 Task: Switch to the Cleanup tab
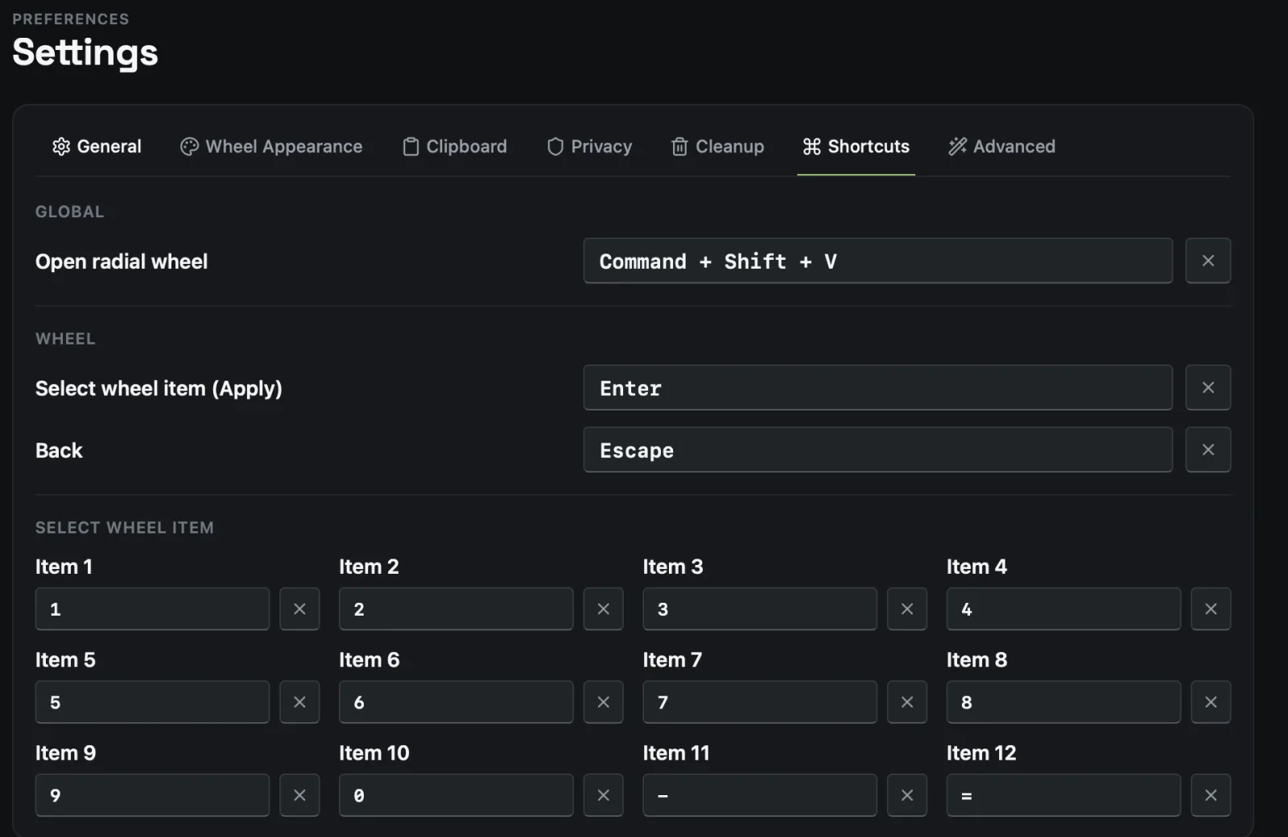(717, 146)
